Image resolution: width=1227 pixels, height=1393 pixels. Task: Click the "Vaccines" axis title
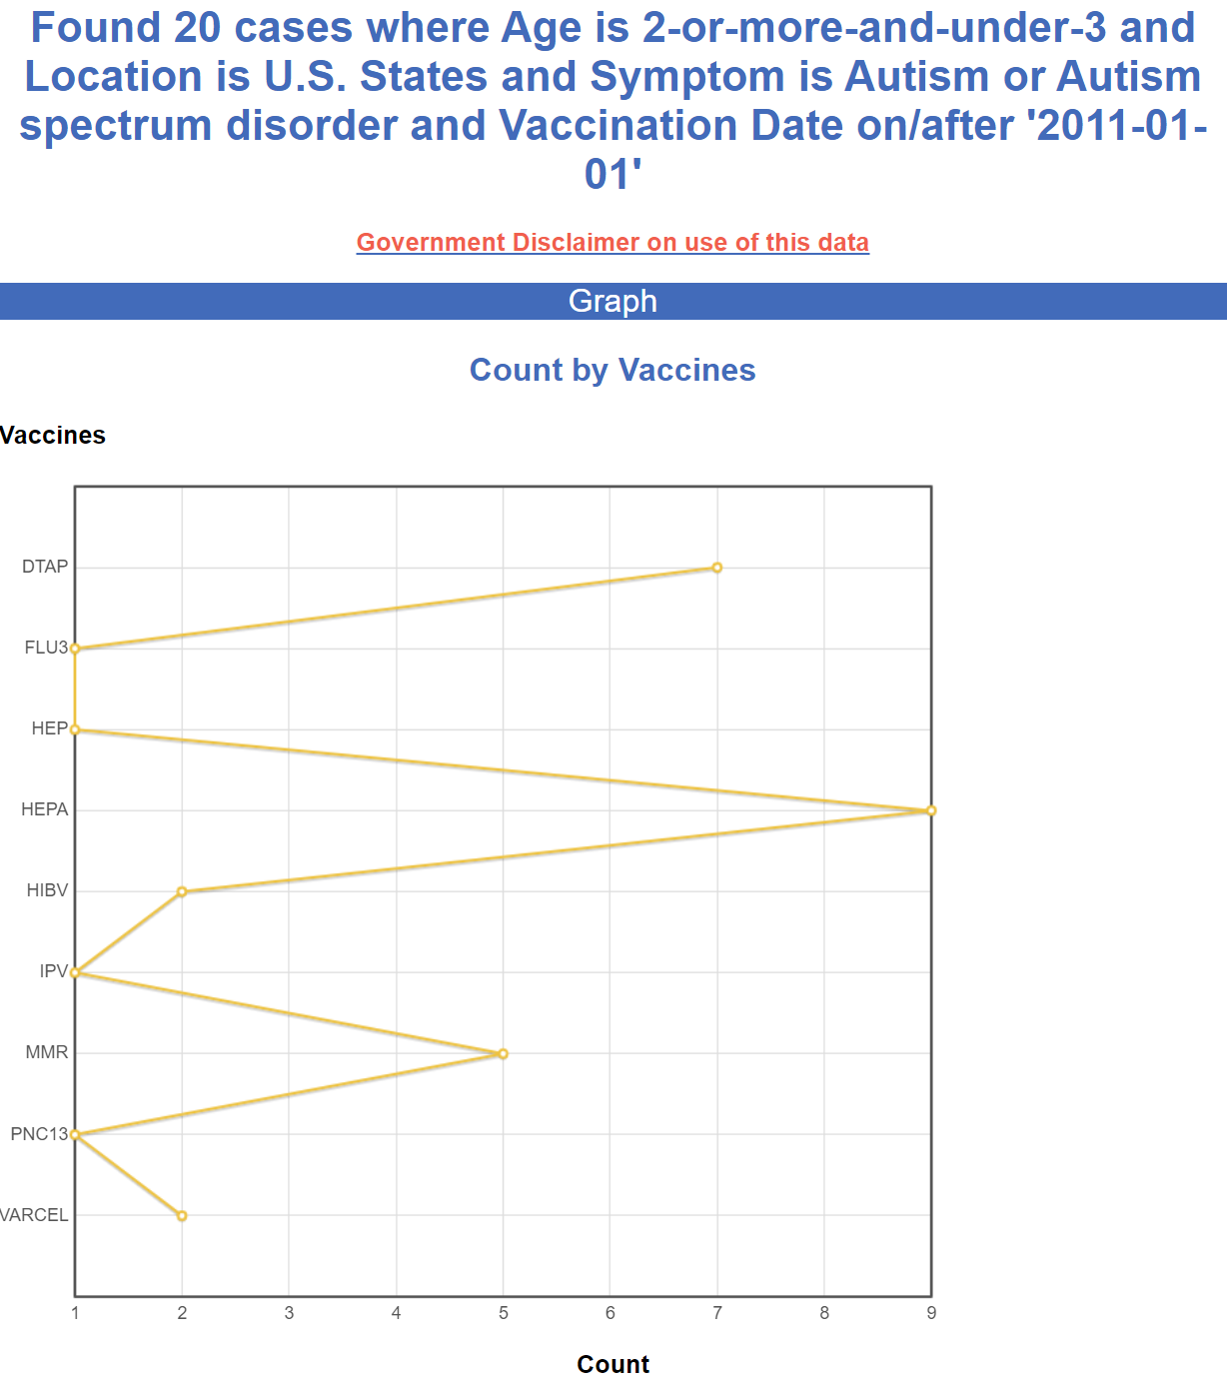pyautogui.click(x=53, y=436)
